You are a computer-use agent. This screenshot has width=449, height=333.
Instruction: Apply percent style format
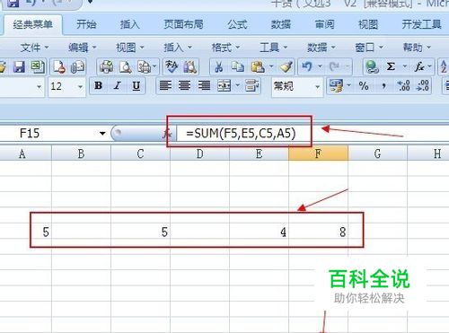(x=364, y=86)
